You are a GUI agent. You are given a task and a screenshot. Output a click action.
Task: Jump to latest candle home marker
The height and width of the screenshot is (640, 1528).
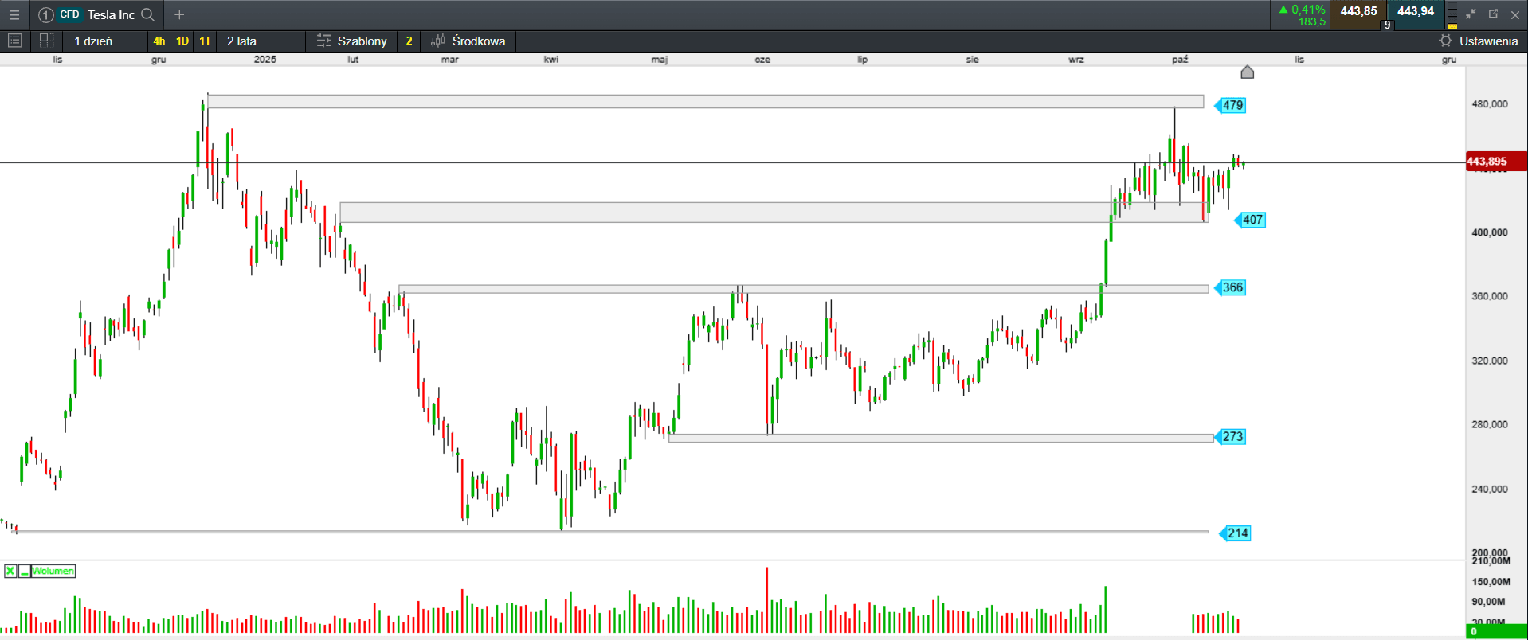tap(1248, 72)
